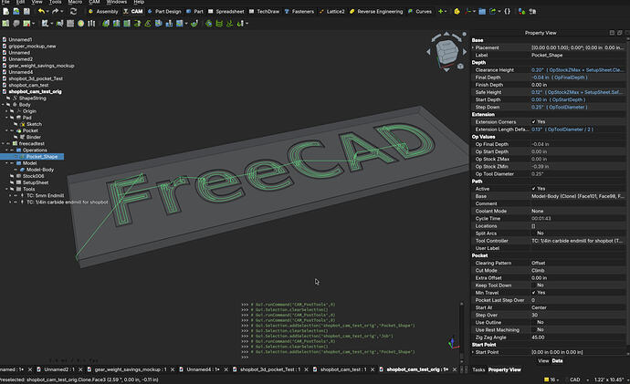Expand the TC: 1/4in carbide endmill node
The width and height of the screenshot is (630, 384).
[x=10, y=202]
